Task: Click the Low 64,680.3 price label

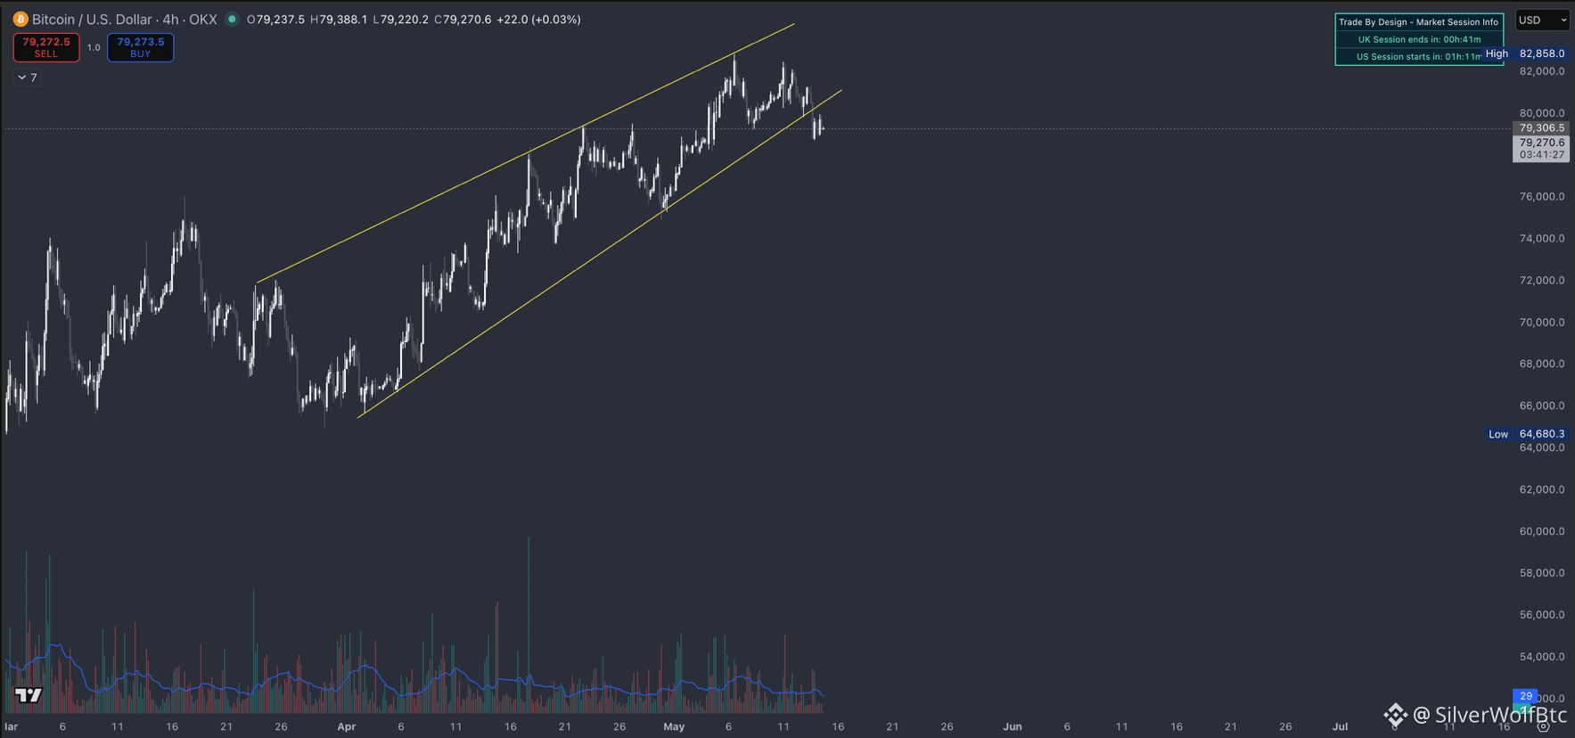Action: pyautogui.click(x=1526, y=434)
